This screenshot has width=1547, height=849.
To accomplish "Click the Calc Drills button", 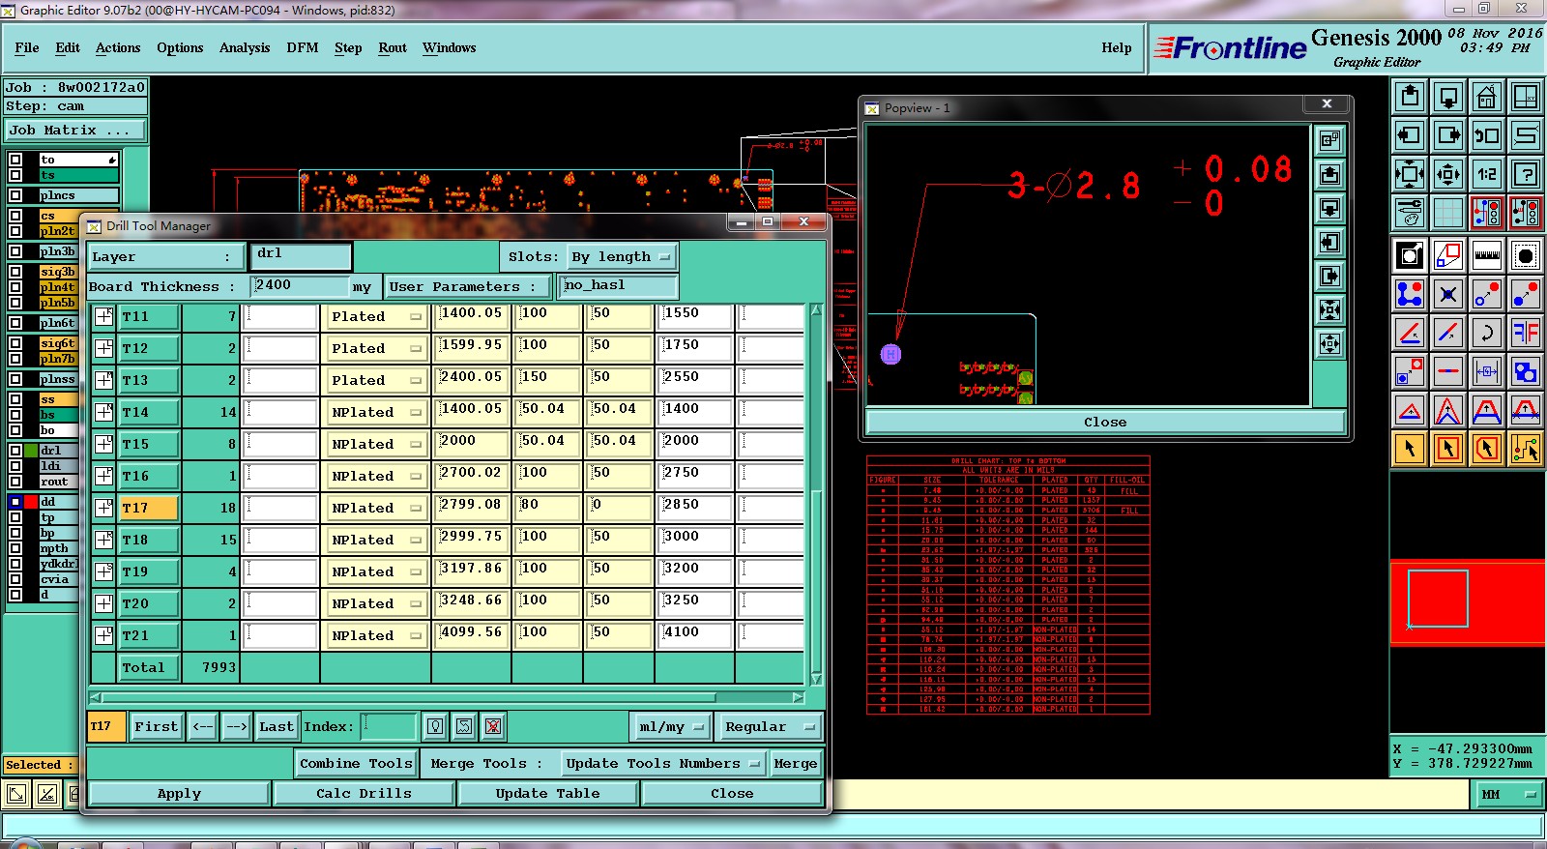I will click(x=364, y=793).
